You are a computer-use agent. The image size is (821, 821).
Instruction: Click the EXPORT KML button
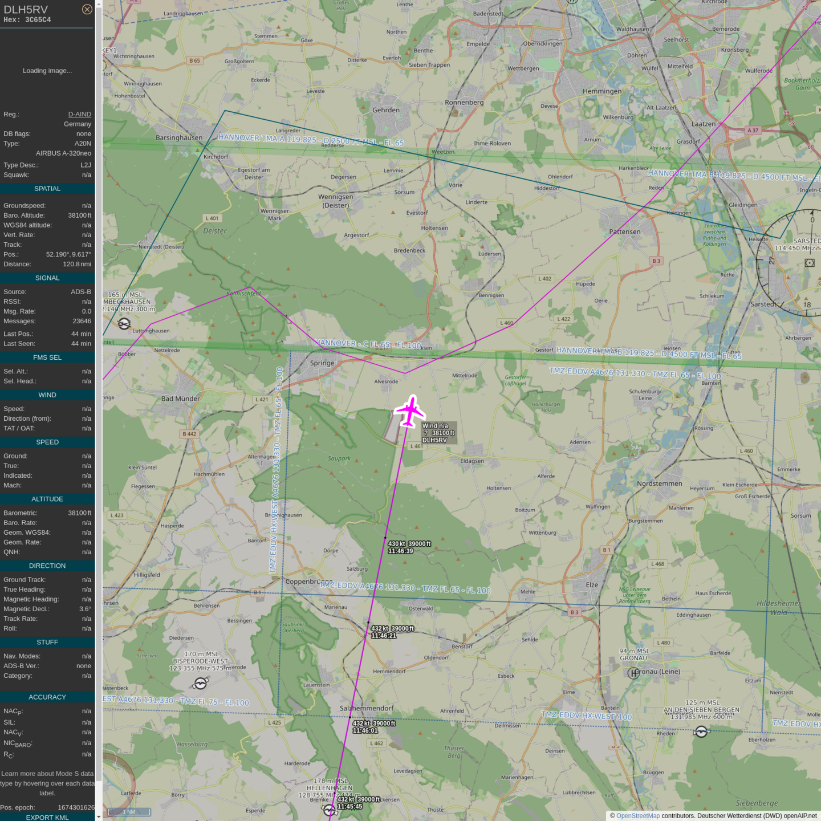(47, 817)
